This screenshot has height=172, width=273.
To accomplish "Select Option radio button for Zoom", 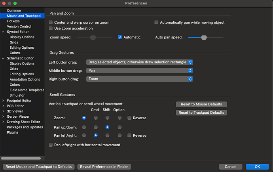I will click(119, 118).
